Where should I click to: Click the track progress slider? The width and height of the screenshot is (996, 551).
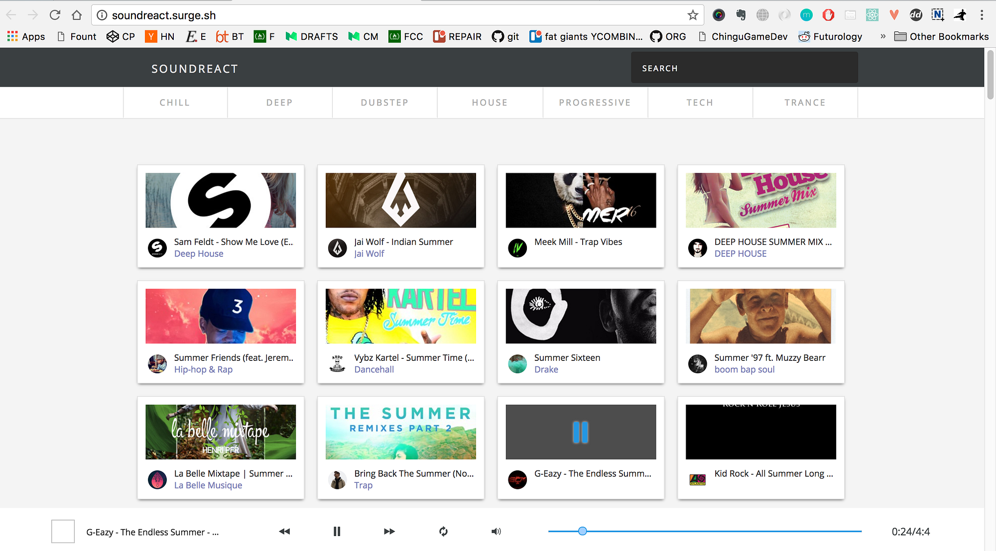click(x=704, y=531)
